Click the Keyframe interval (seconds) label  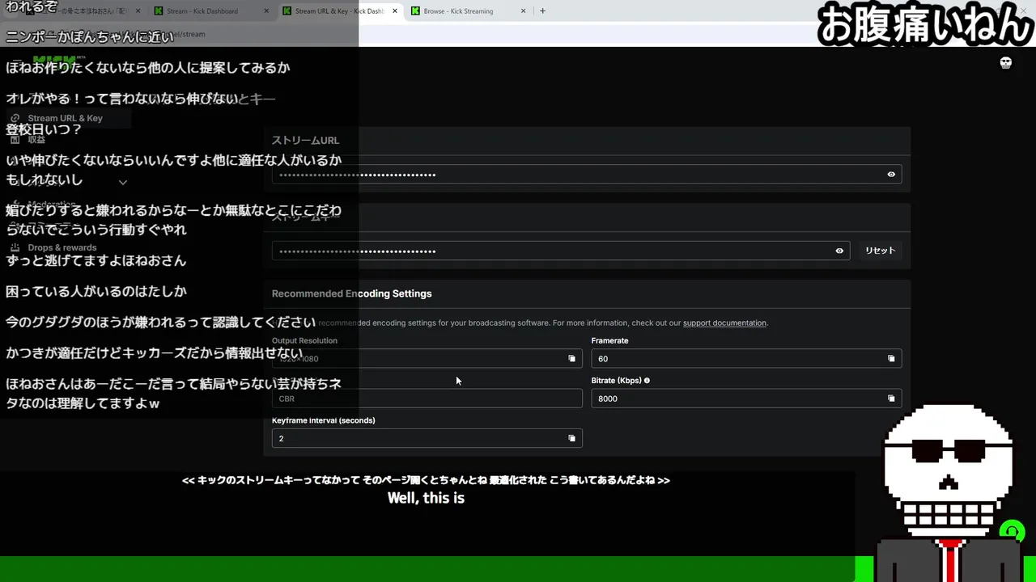point(324,420)
